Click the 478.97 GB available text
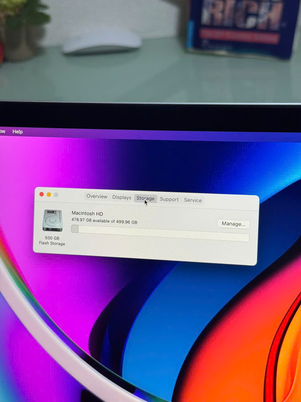301x402 pixels. (x=104, y=221)
